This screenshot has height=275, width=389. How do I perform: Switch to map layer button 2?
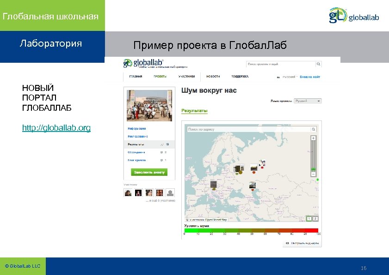[315, 219]
